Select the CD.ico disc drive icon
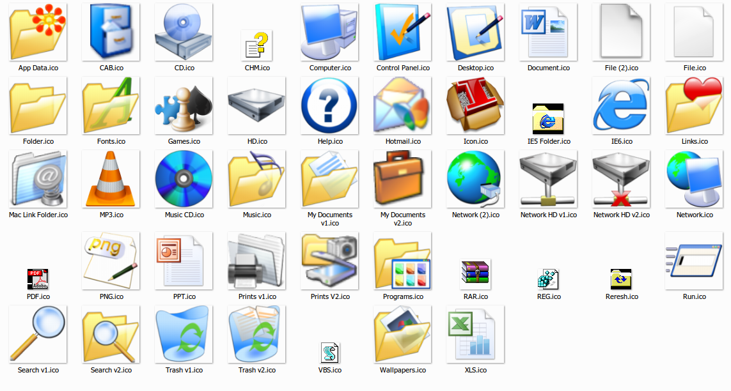This screenshot has height=391, width=731. 184,32
